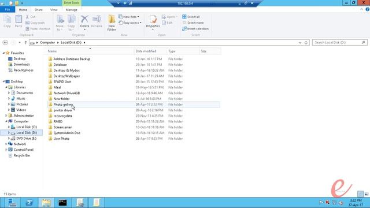This screenshot has width=370, height=208.
Task: Open the New item dropdown
Action: click(129, 17)
